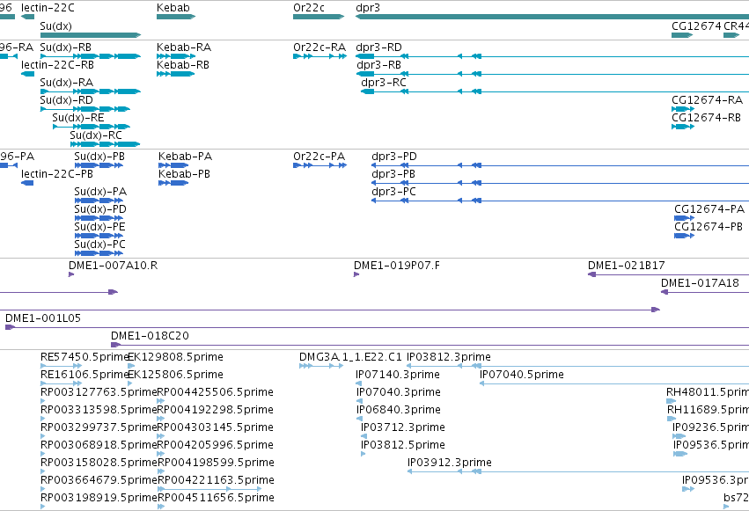Image resolution: width=749 pixels, height=511 pixels.
Task: Click EST RE16106.5prime
Action: (62, 383)
